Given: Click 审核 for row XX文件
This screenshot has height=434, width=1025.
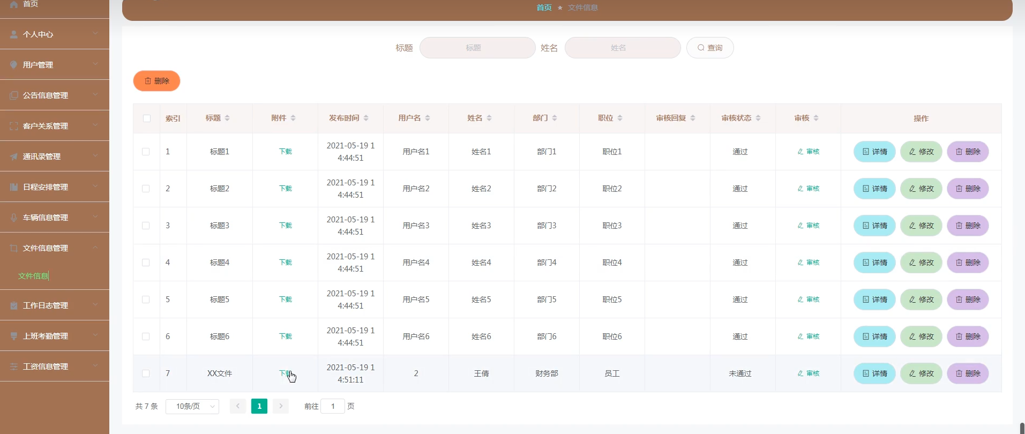Looking at the screenshot, I should [809, 373].
